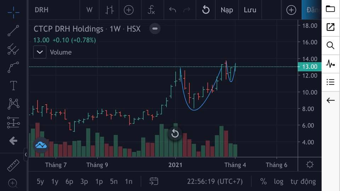The width and height of the screenshot is (340, 191).
Task: Undo the last chart action
Action: [x=172, y=10]
